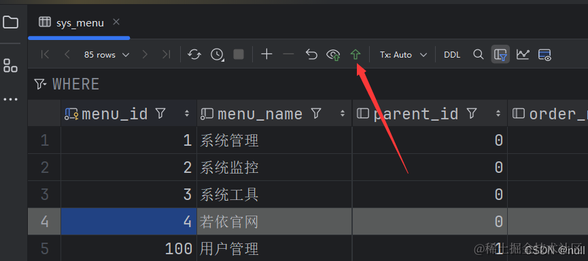Select the cell 系统管理
The image size is (588, 261).
274,140
